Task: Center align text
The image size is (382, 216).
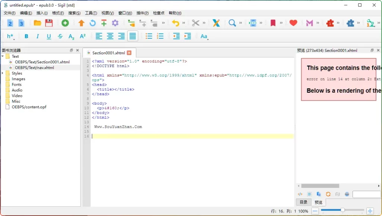Action: click(110, 36)
